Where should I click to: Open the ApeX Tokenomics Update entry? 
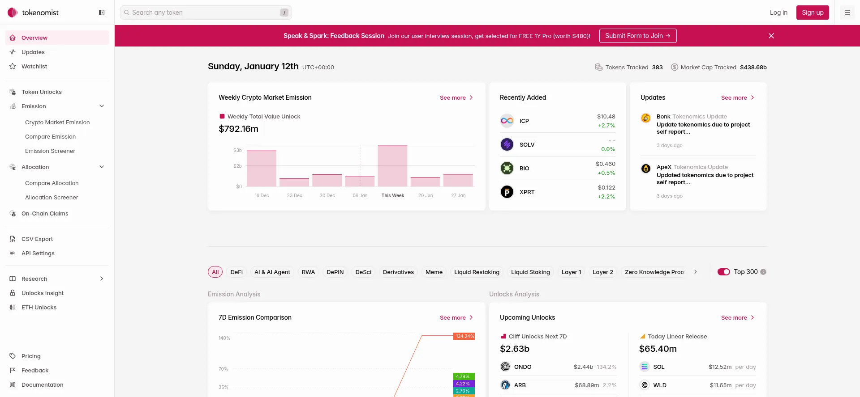pyautogui.click(x=698, y=181)
